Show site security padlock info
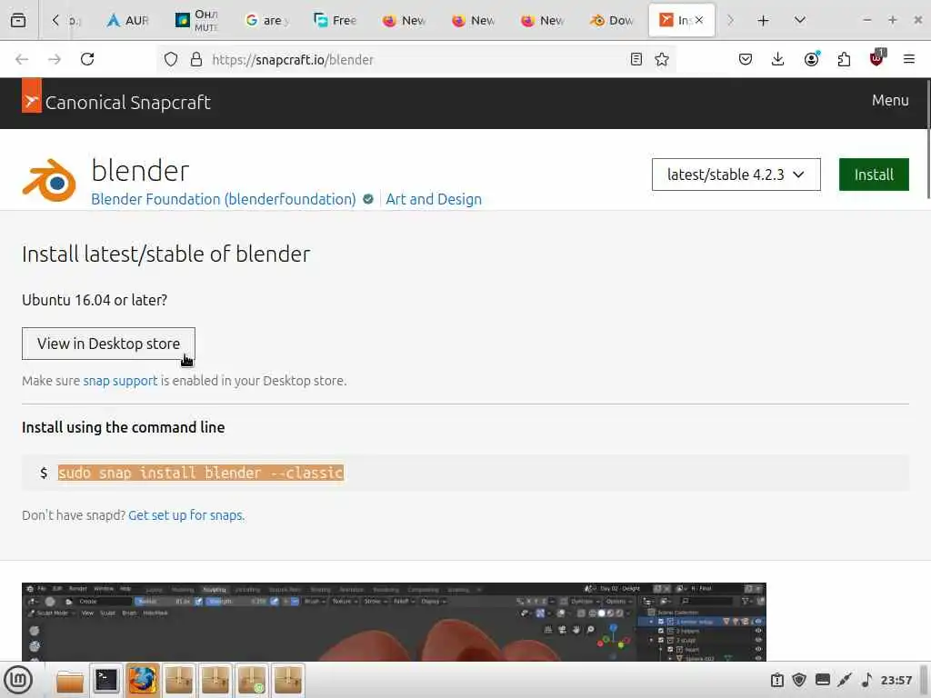The height and width of the screenshot is (698, 931). coord(196,59)
